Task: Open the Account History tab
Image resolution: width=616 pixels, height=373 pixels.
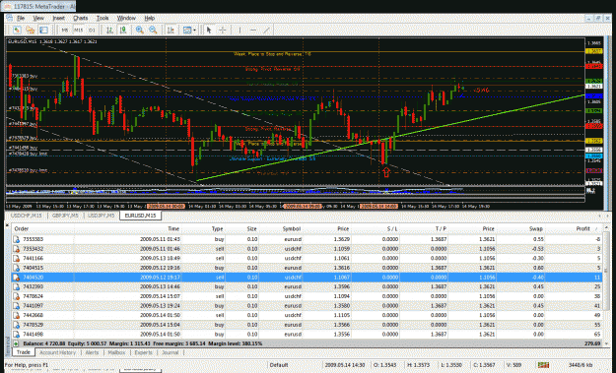Action: [x=58, y=352]
